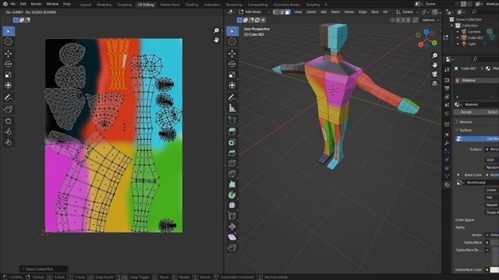Open the Edit Mode dropdown

tap(254, 12)
